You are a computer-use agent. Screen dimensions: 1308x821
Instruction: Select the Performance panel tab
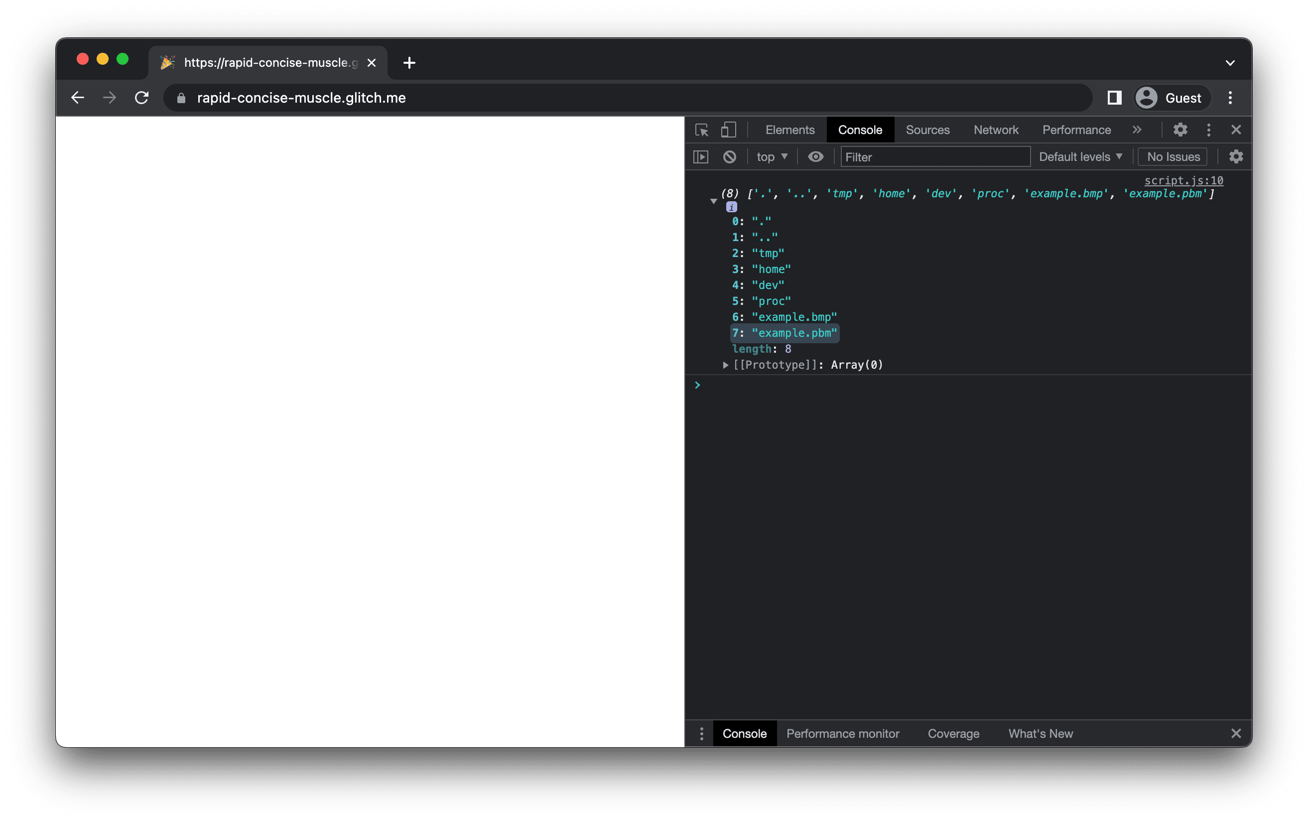[x=1076, y=130]
